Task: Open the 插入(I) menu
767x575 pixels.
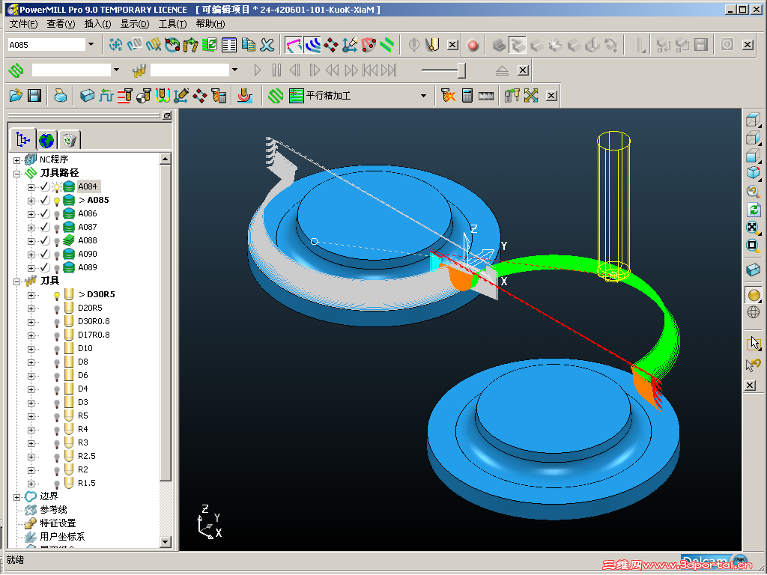Action: (97, 24)
